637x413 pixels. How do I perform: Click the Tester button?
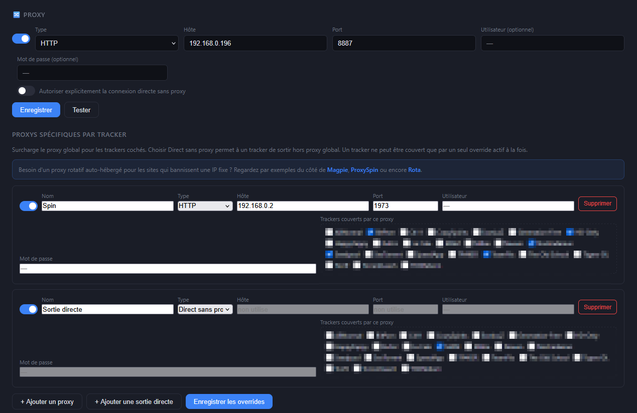click(x=81, y=110)
